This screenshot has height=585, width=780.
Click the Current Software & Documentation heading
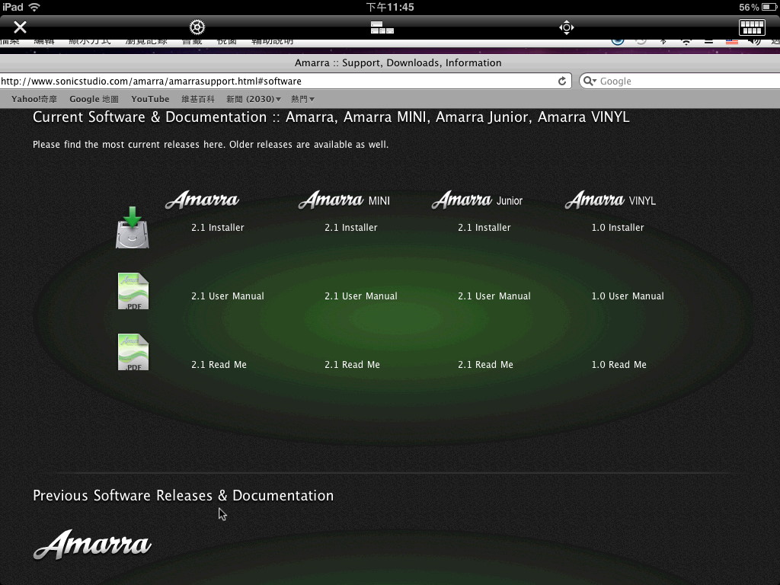pyautogui.click(x=331, y=117)
